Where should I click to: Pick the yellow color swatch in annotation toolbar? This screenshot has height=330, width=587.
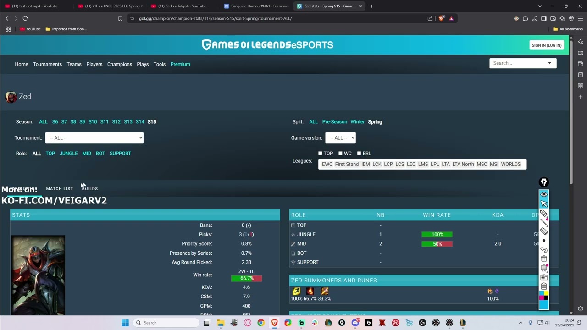(546, 293)
